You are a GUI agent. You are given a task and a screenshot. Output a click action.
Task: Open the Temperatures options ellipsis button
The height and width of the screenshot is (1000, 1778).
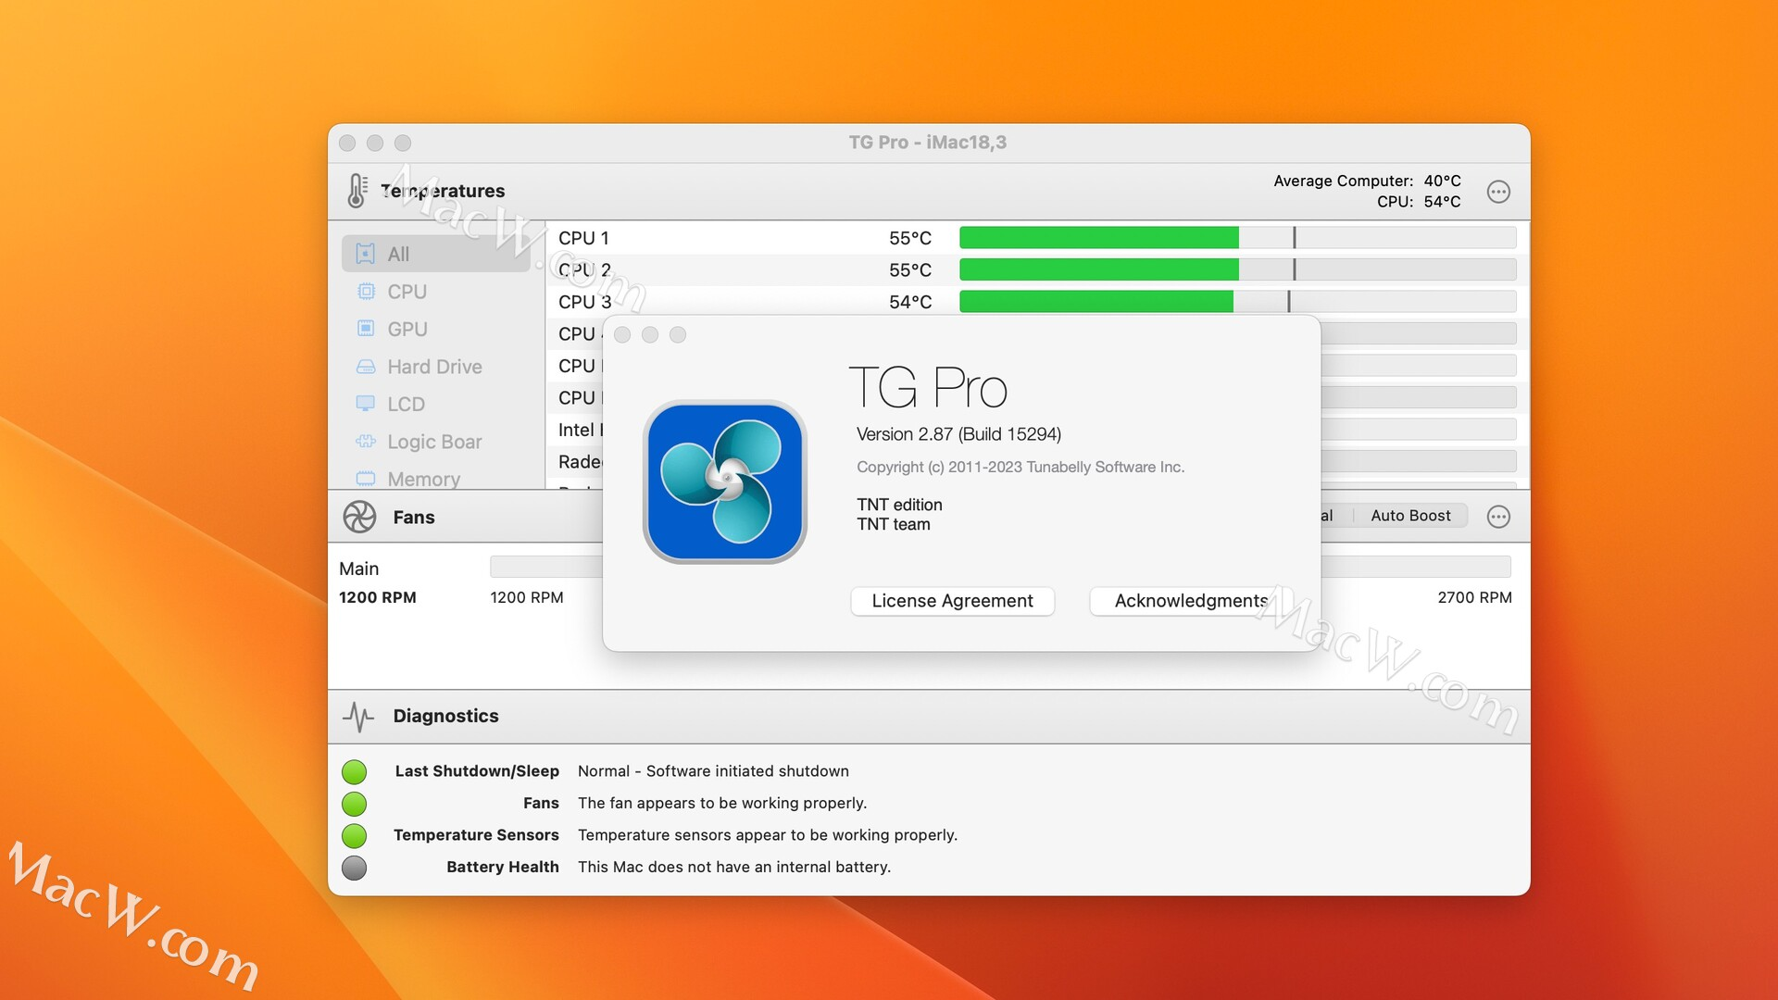coord(1498,192)
